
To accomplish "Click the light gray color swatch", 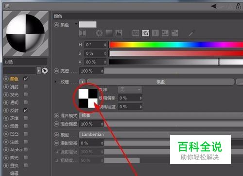I will (x=87, y=24).
